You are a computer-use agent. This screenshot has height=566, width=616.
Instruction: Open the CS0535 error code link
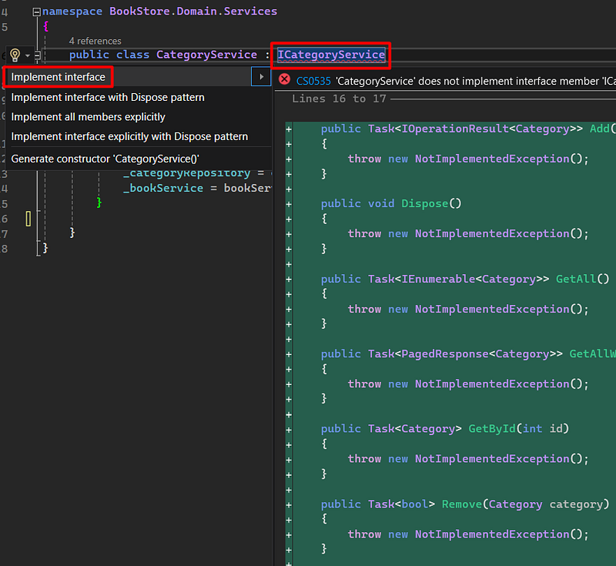tap(313, 81)
